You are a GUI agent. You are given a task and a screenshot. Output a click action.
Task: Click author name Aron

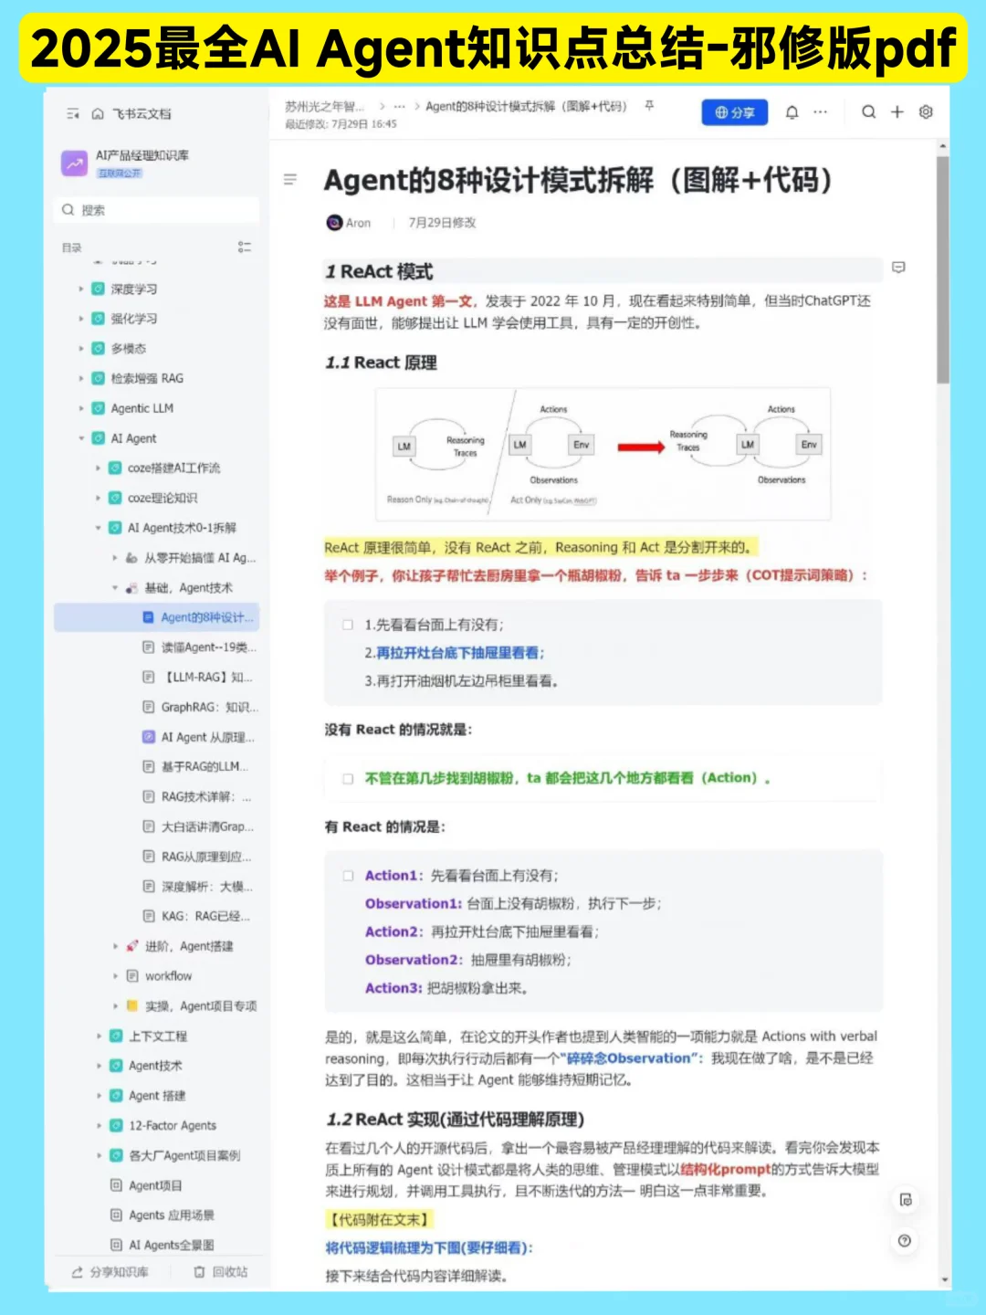pyautogui.click(x=358, y=223)
